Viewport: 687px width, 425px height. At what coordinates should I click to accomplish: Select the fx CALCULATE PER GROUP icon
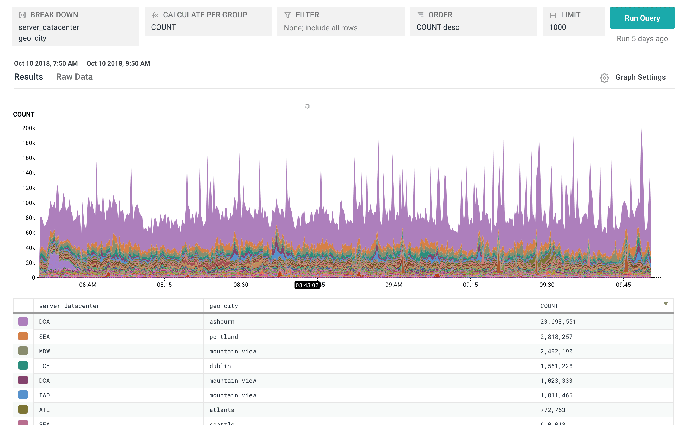point(155,15)
